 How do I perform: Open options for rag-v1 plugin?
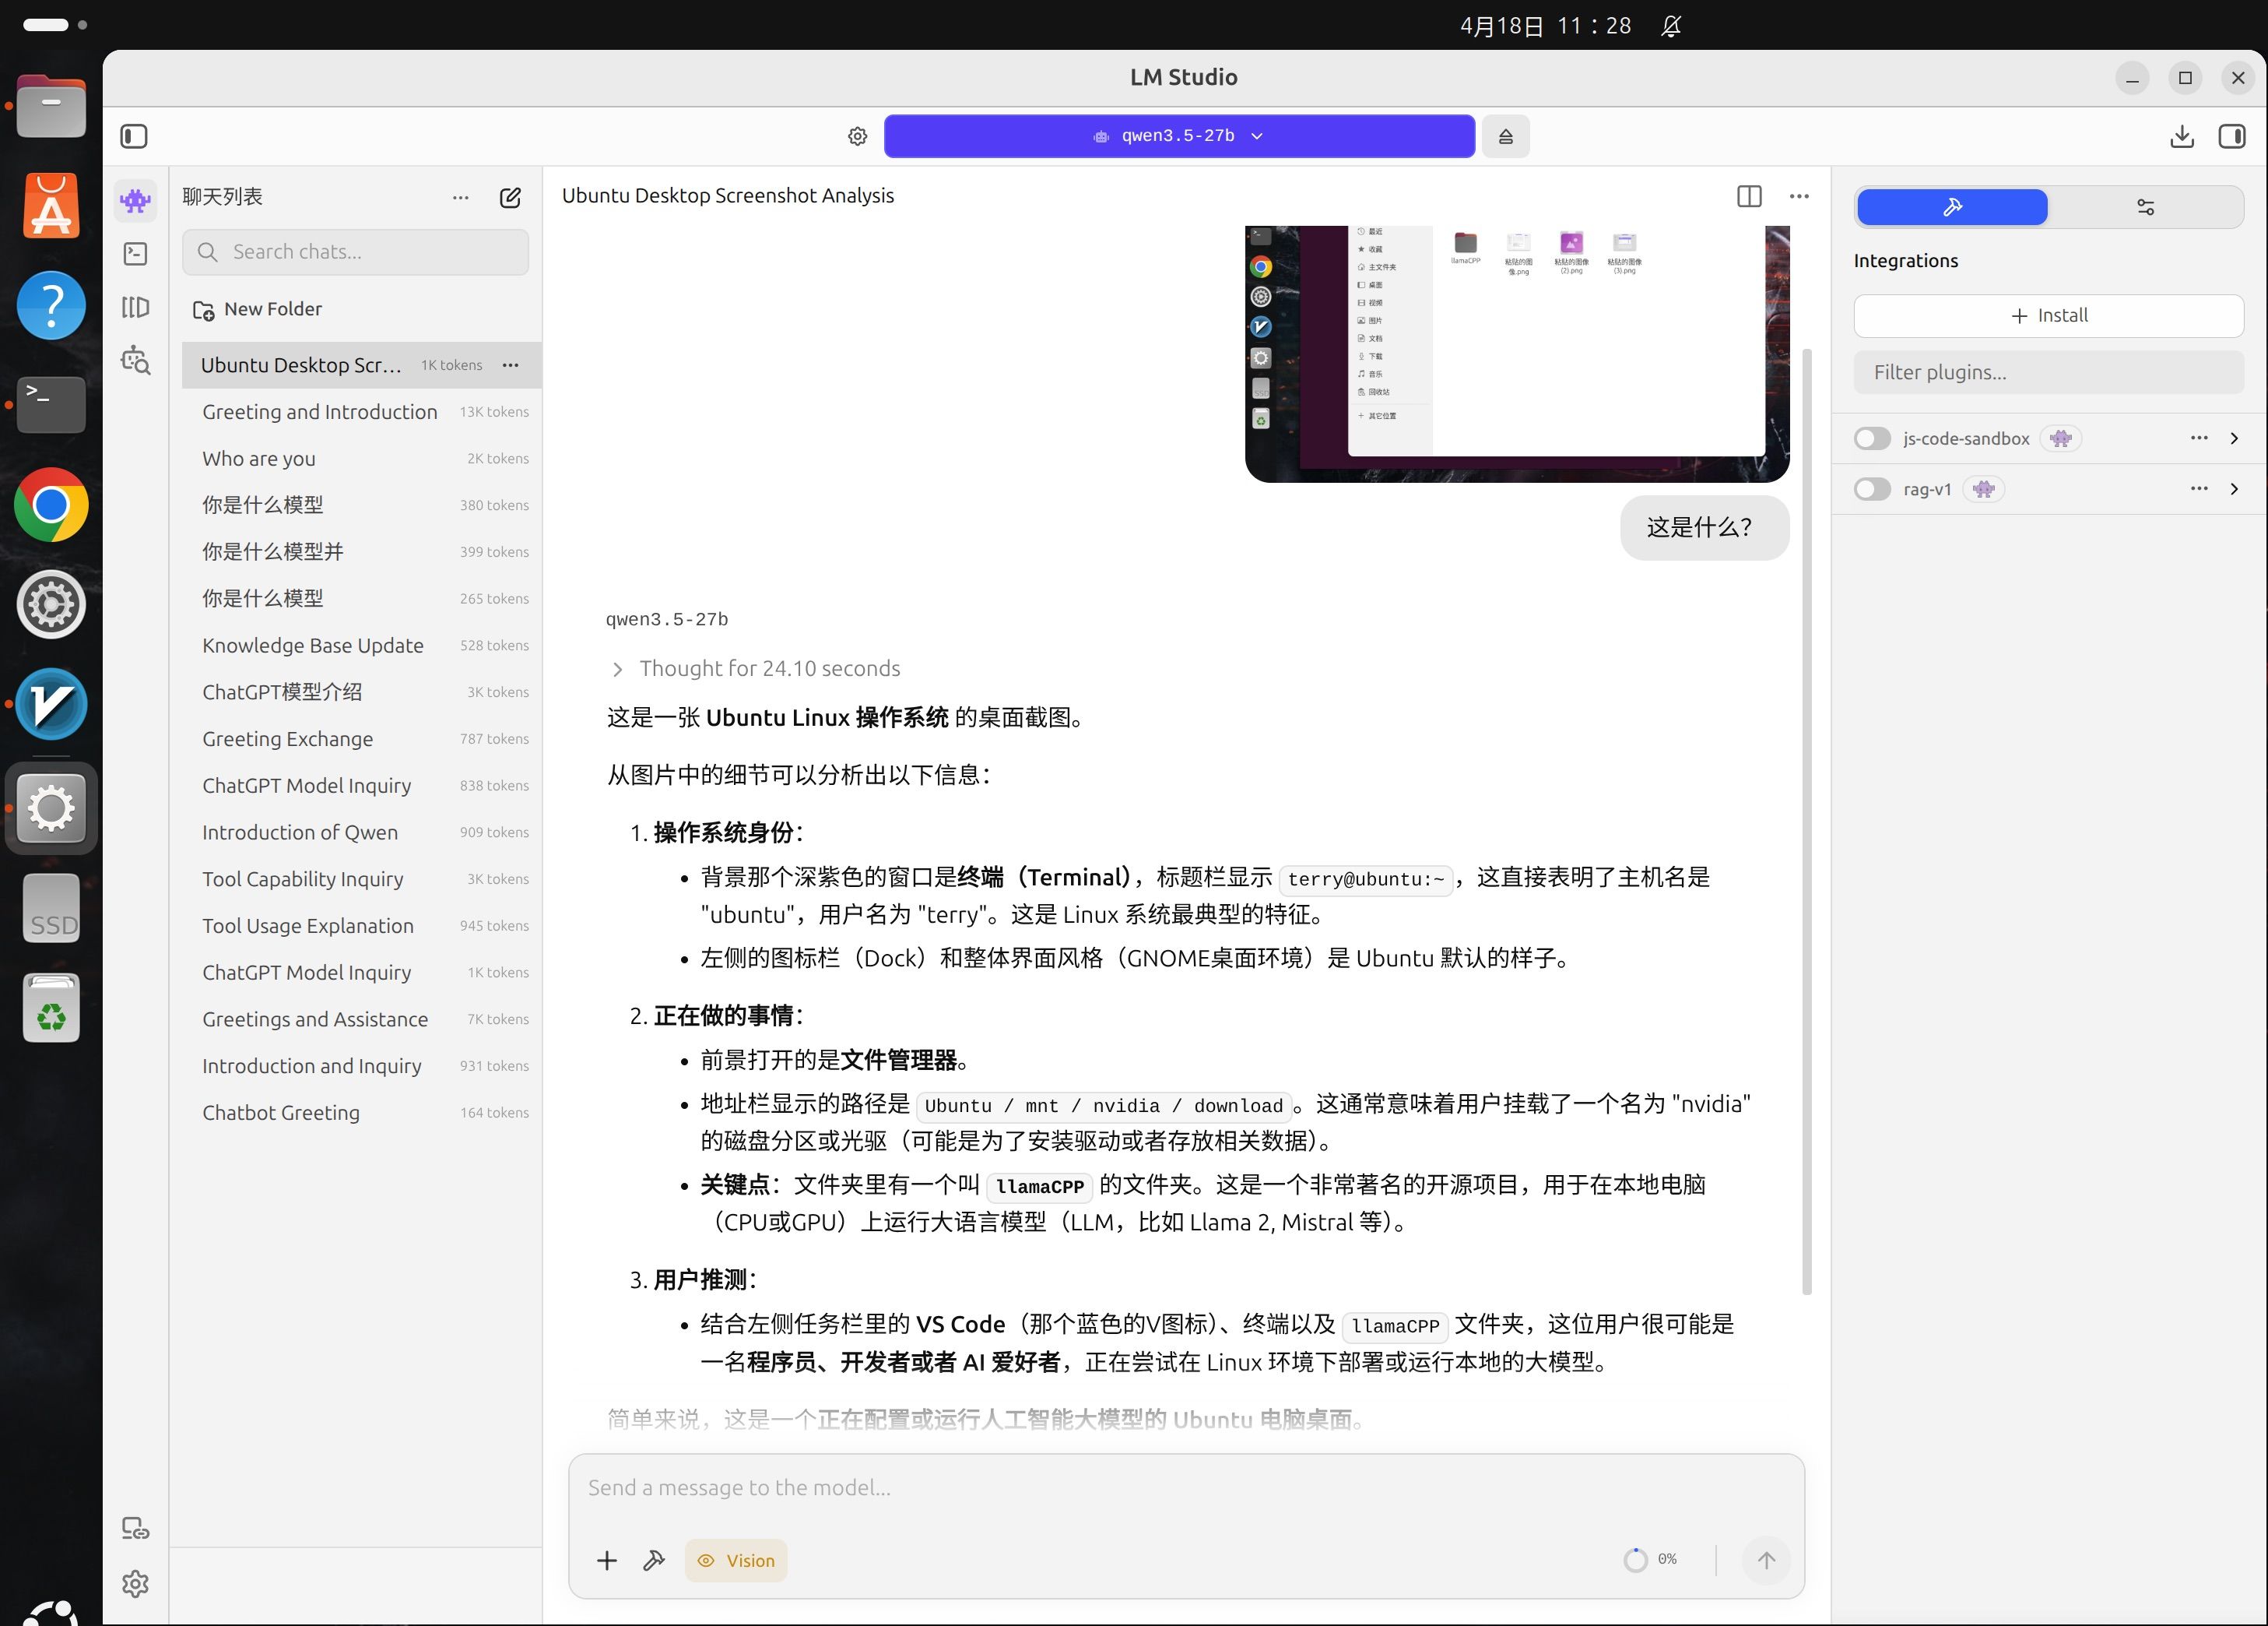(2198, 489)
